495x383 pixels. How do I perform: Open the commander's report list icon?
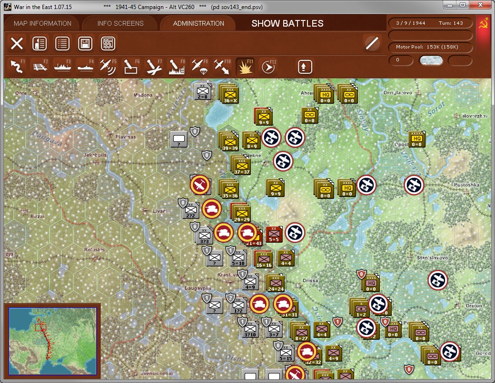(62, 43)
